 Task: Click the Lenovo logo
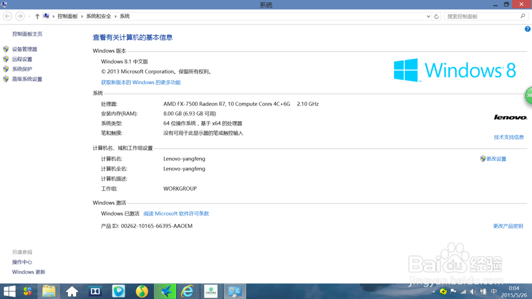point(510,117)
